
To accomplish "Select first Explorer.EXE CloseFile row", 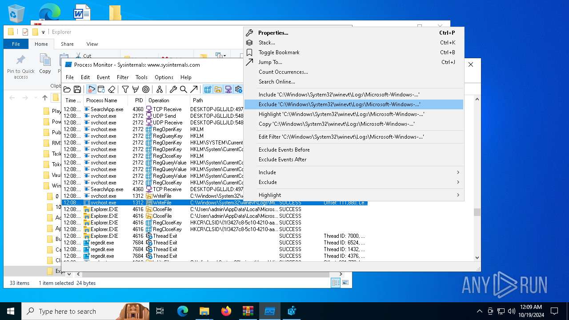I will (x=215, y=209).
